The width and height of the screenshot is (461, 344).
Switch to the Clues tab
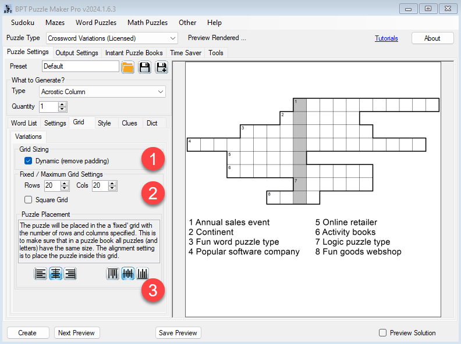[129, 123]
